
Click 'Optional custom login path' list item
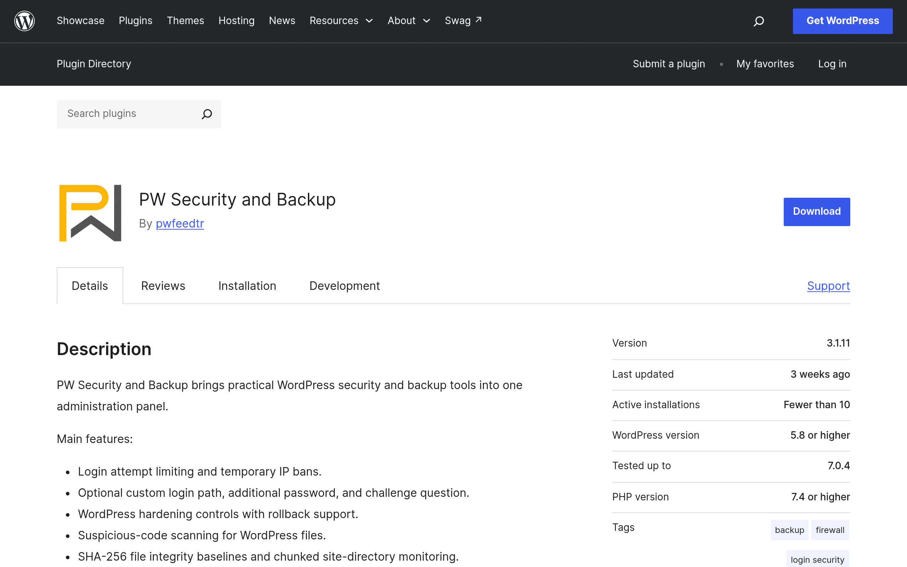click(x=274, y=493)
